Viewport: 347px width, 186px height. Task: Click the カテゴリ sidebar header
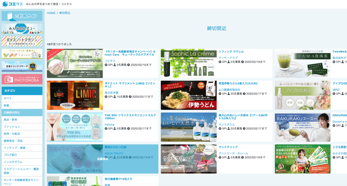pos(22,91)
